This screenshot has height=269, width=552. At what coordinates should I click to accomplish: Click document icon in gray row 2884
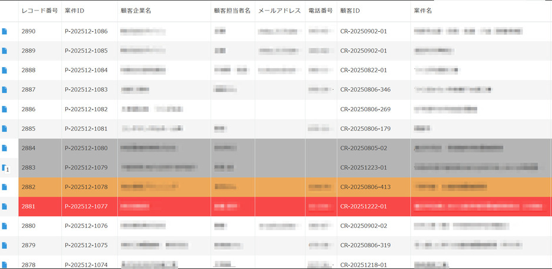coord(4,148)
